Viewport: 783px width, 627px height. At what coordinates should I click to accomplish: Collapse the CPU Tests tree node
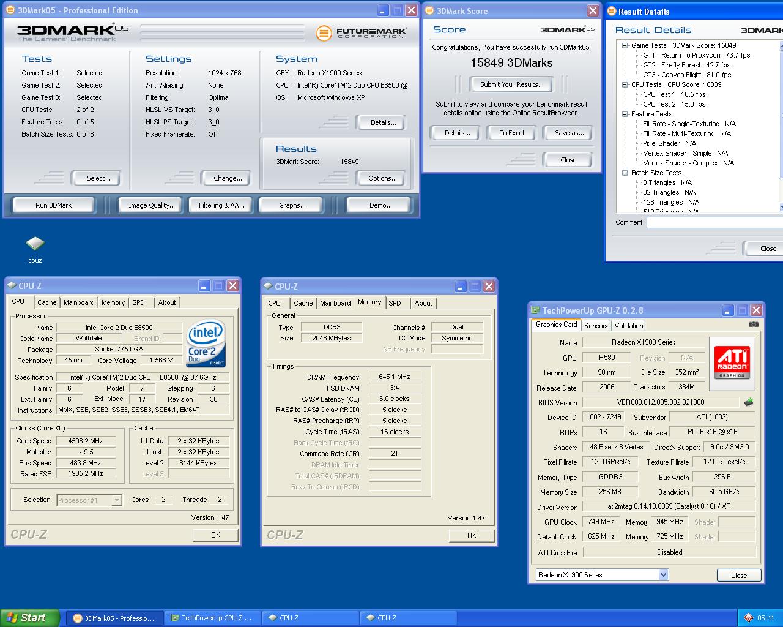625,84
